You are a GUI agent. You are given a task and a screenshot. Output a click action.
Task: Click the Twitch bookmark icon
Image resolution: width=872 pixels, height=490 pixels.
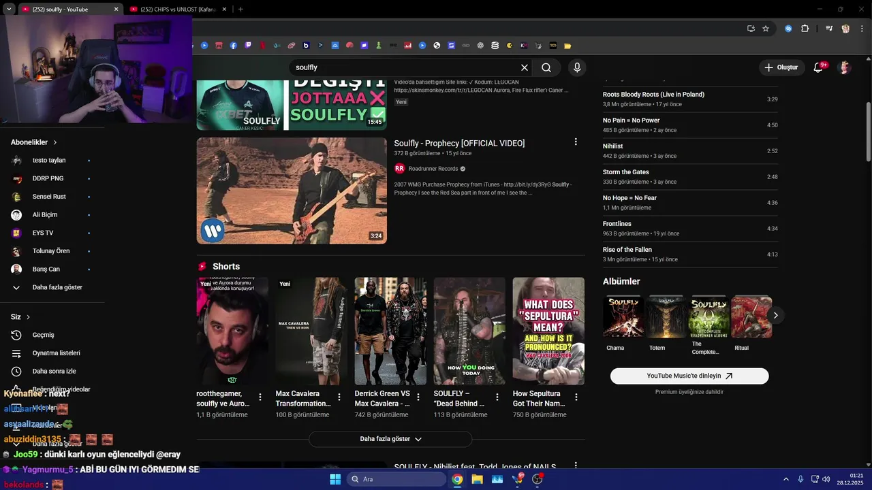click(x=248, y=46)
